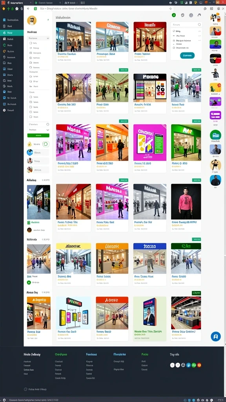Click the orange social icon in the footer

(x=199, y=365)
